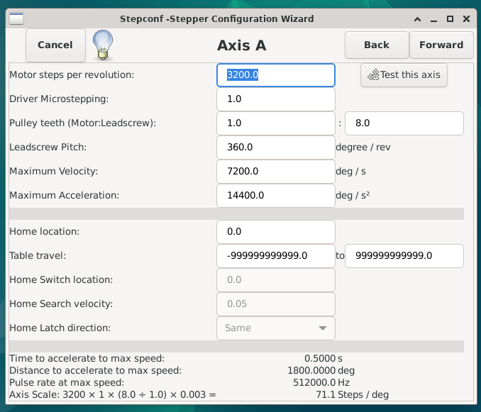Click the 'Pulley teeth (Motor:Leadscrew):' label
This screenshot has width=481, height=412.
(83, 123)
